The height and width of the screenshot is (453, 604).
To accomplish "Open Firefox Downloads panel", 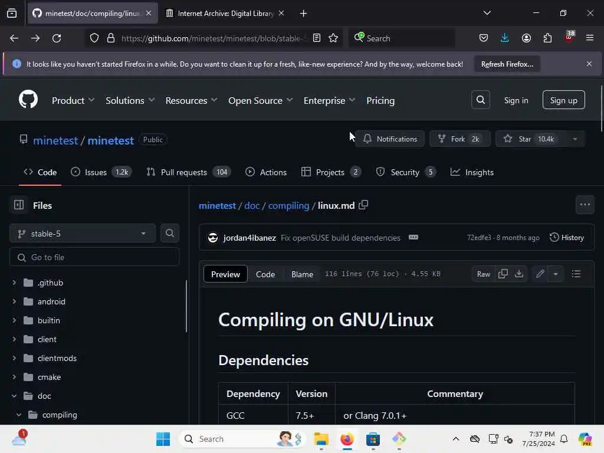I will pos(505,38).
